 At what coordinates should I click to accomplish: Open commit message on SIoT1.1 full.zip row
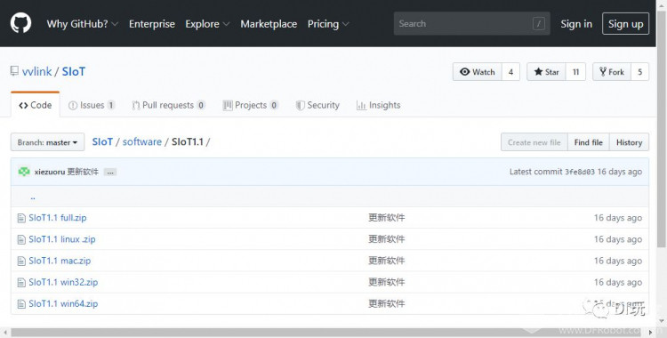click(387, 218)
